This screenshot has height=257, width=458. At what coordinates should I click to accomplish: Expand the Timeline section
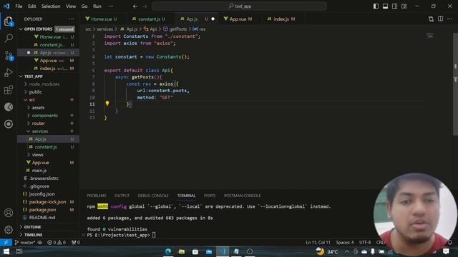tap(33, 235)
